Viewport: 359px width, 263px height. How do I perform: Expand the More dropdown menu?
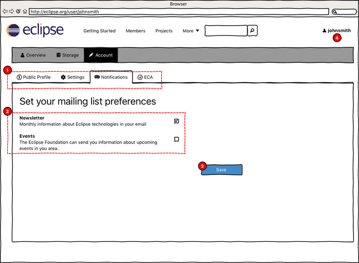191,31
